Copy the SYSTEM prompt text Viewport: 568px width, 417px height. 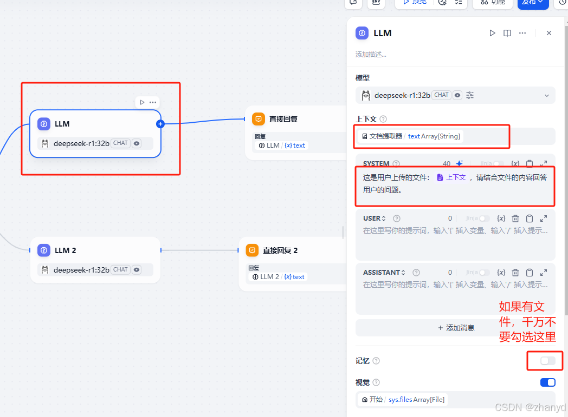[529, 164]
